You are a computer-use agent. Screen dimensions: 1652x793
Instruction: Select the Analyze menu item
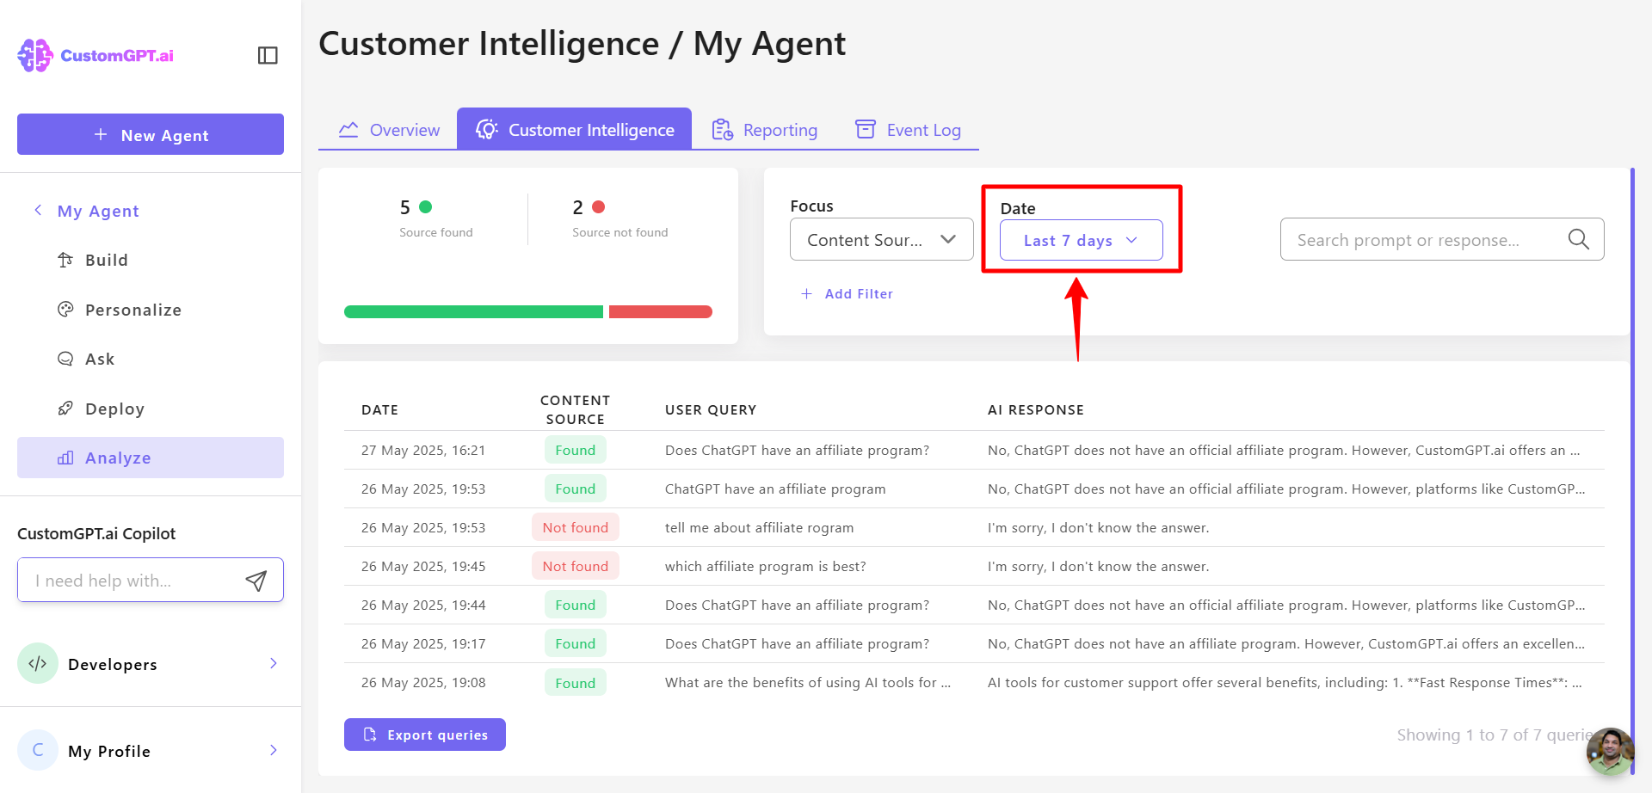pyautogui.click(x=151, y=458)
